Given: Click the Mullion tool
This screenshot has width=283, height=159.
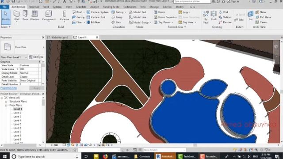Looking at the screenshot, I should [x=93, y=23].
